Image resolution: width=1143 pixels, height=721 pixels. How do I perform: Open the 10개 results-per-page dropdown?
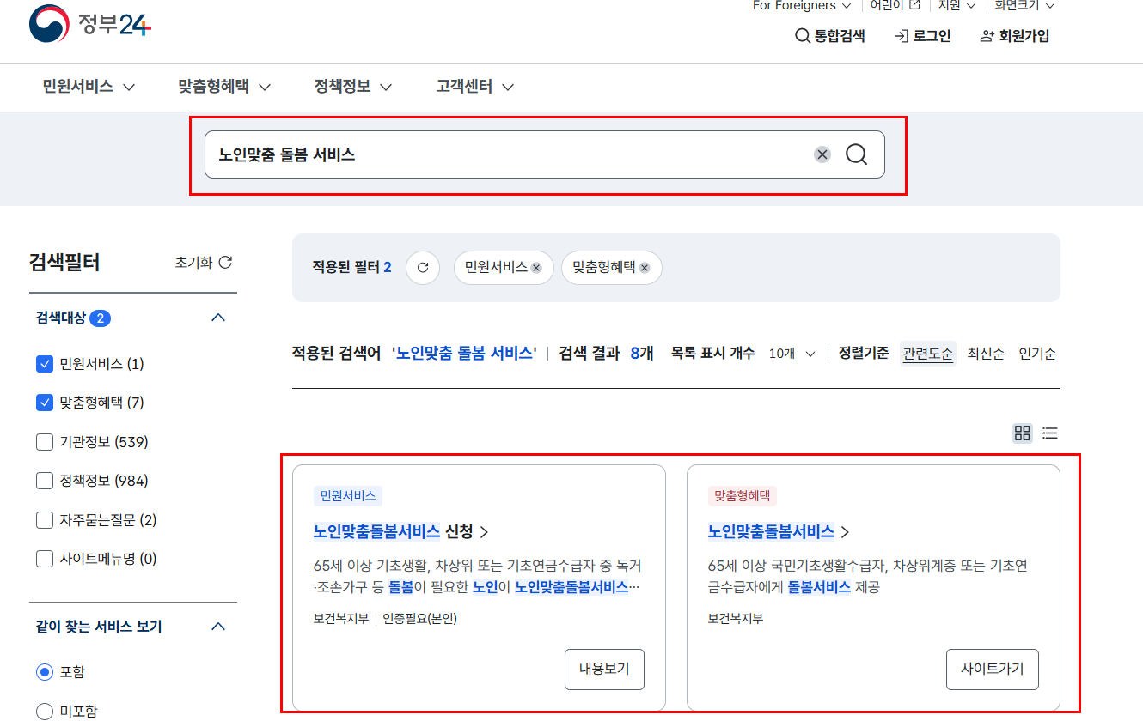coord(790,353)
